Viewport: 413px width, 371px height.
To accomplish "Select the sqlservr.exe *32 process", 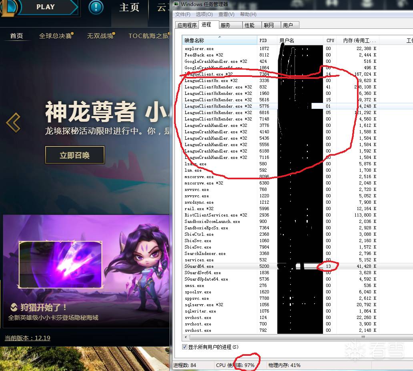I will 298,305.
